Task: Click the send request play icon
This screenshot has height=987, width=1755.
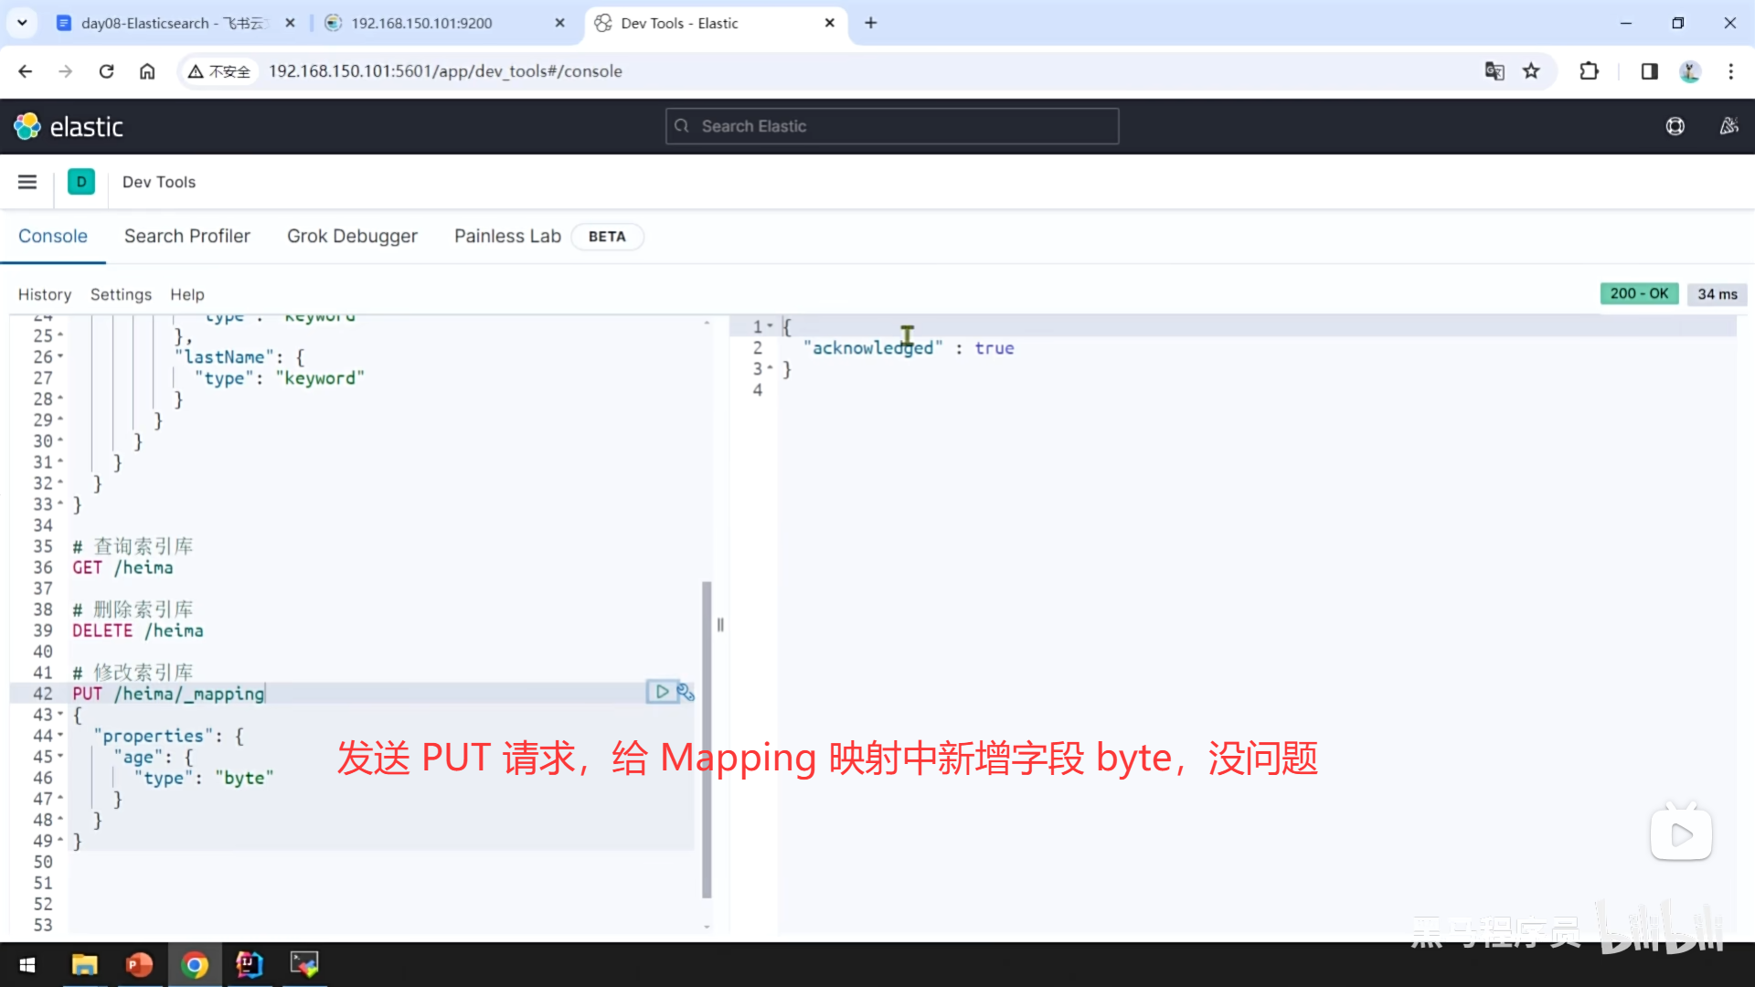Action: click(x=662, y=692)
